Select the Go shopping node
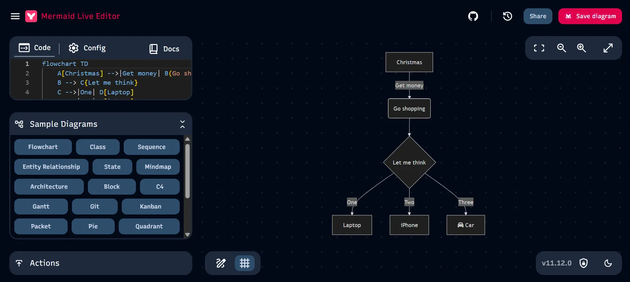Image resolution: width=630 pixels, height=282 pixels. tap(409, 109)
